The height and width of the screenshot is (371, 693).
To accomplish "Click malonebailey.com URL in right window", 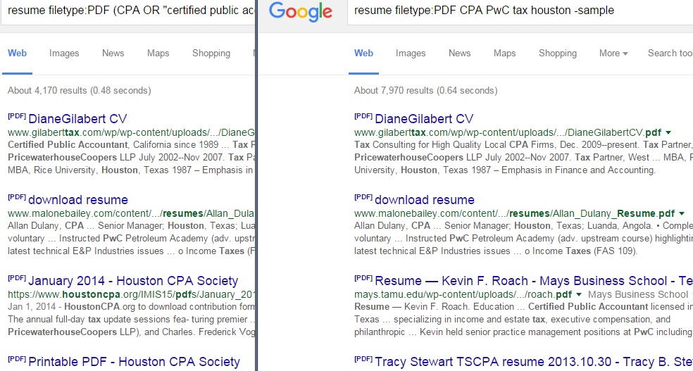I will pyautogui.click(x=514, y=214).
